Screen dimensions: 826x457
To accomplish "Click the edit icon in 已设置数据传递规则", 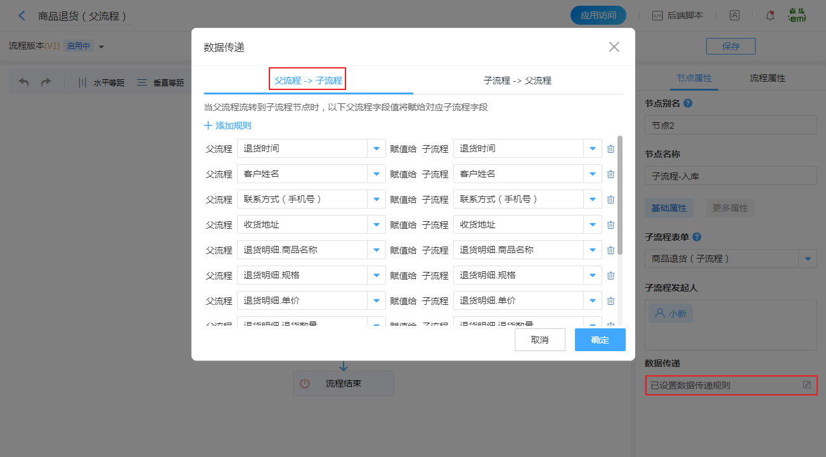I will tap(807, 385).
